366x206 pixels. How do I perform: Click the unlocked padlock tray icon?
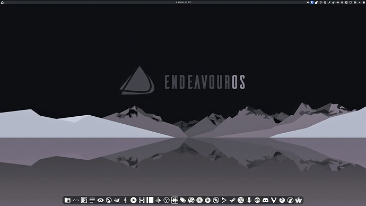tap(316, 2)
